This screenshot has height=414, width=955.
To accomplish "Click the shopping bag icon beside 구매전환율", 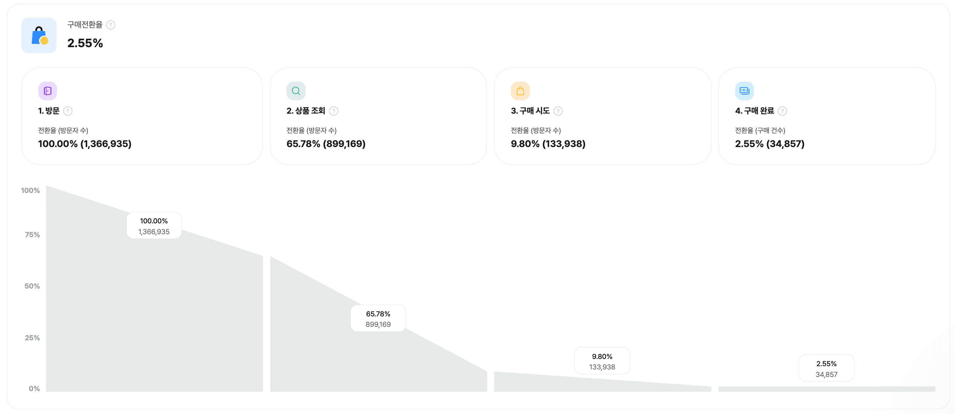I will [x=39, y=35].
